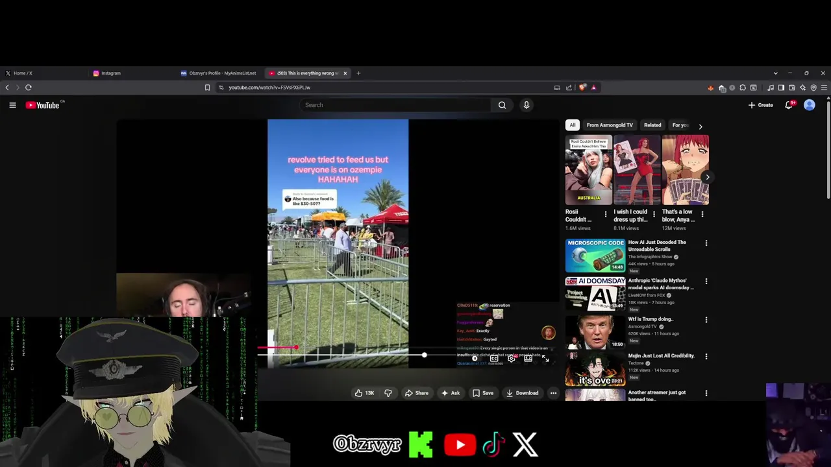Toggle the browser sidebar panel
Screen dimensions: 831x467
point(781,88)
